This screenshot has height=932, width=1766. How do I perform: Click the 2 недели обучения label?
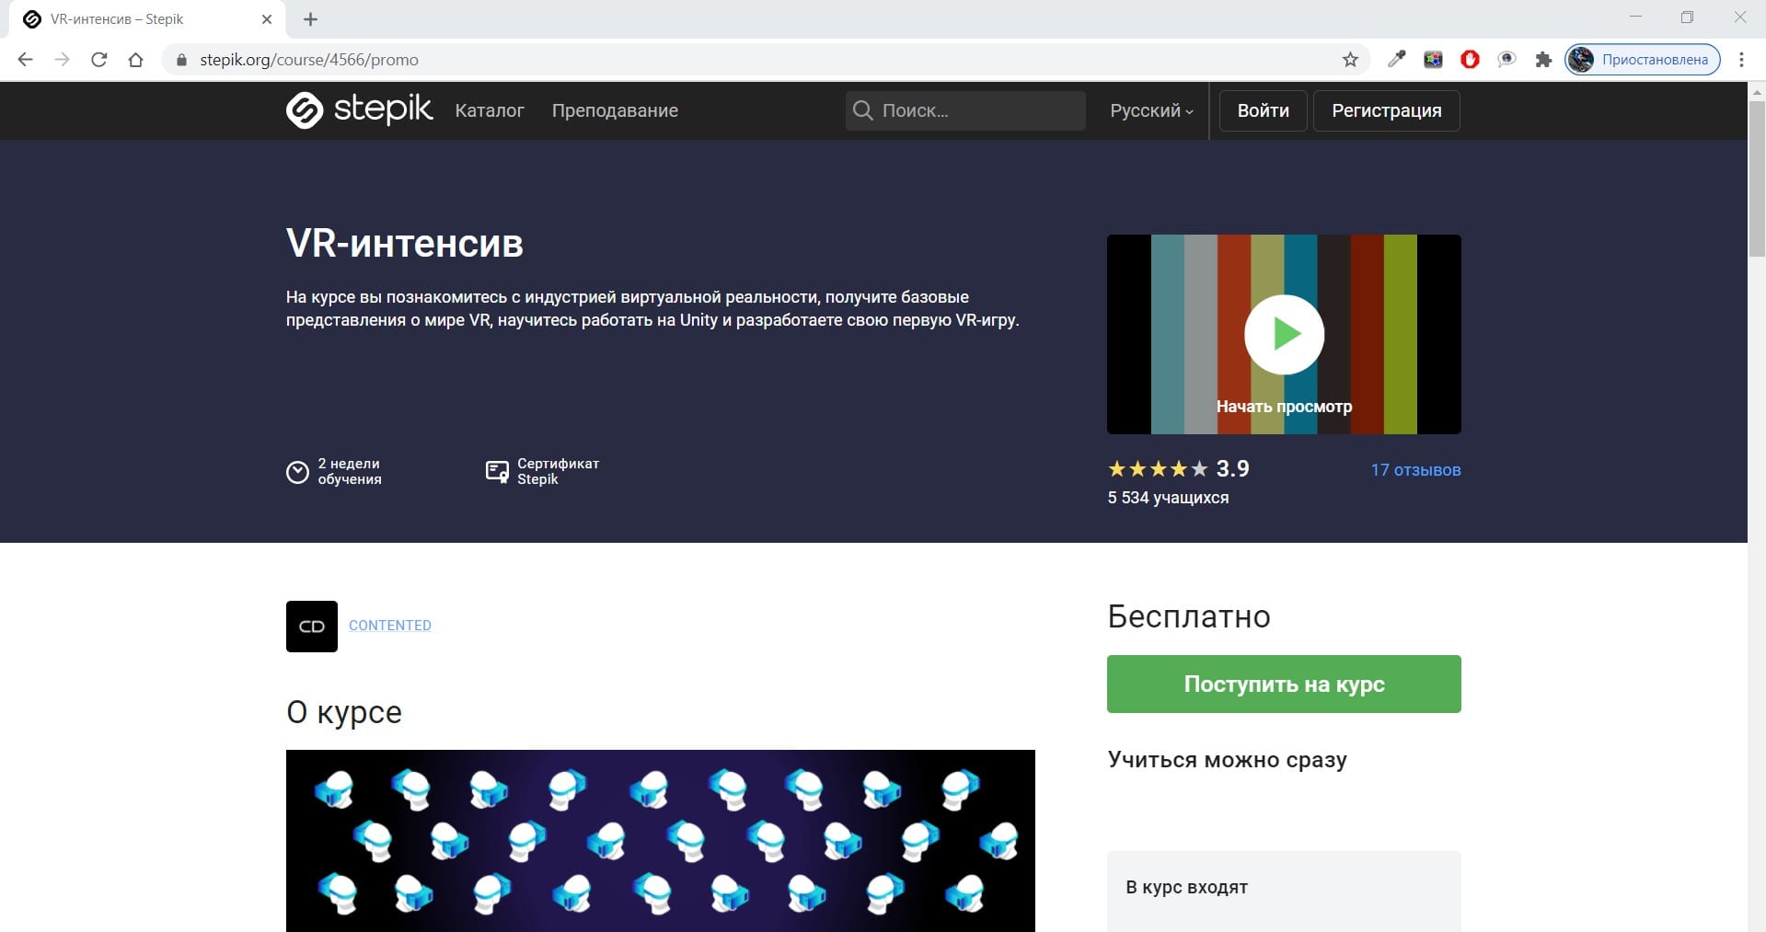(x=350, y=471)
